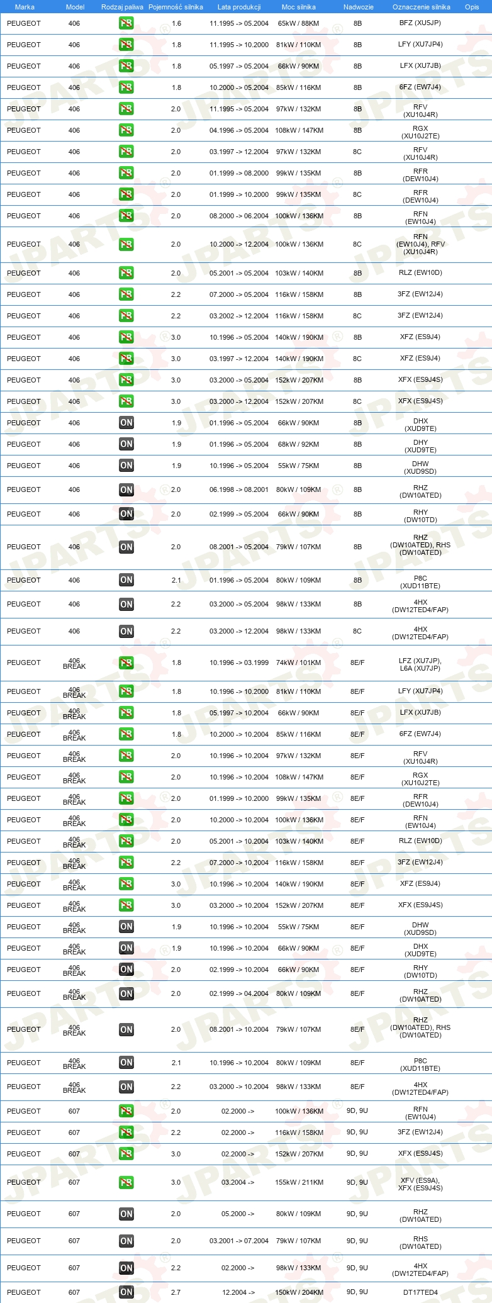The image size is (492, 1303).
Task: Select production years 02.1999 -> 04.2004
Action: coord(239,994)
